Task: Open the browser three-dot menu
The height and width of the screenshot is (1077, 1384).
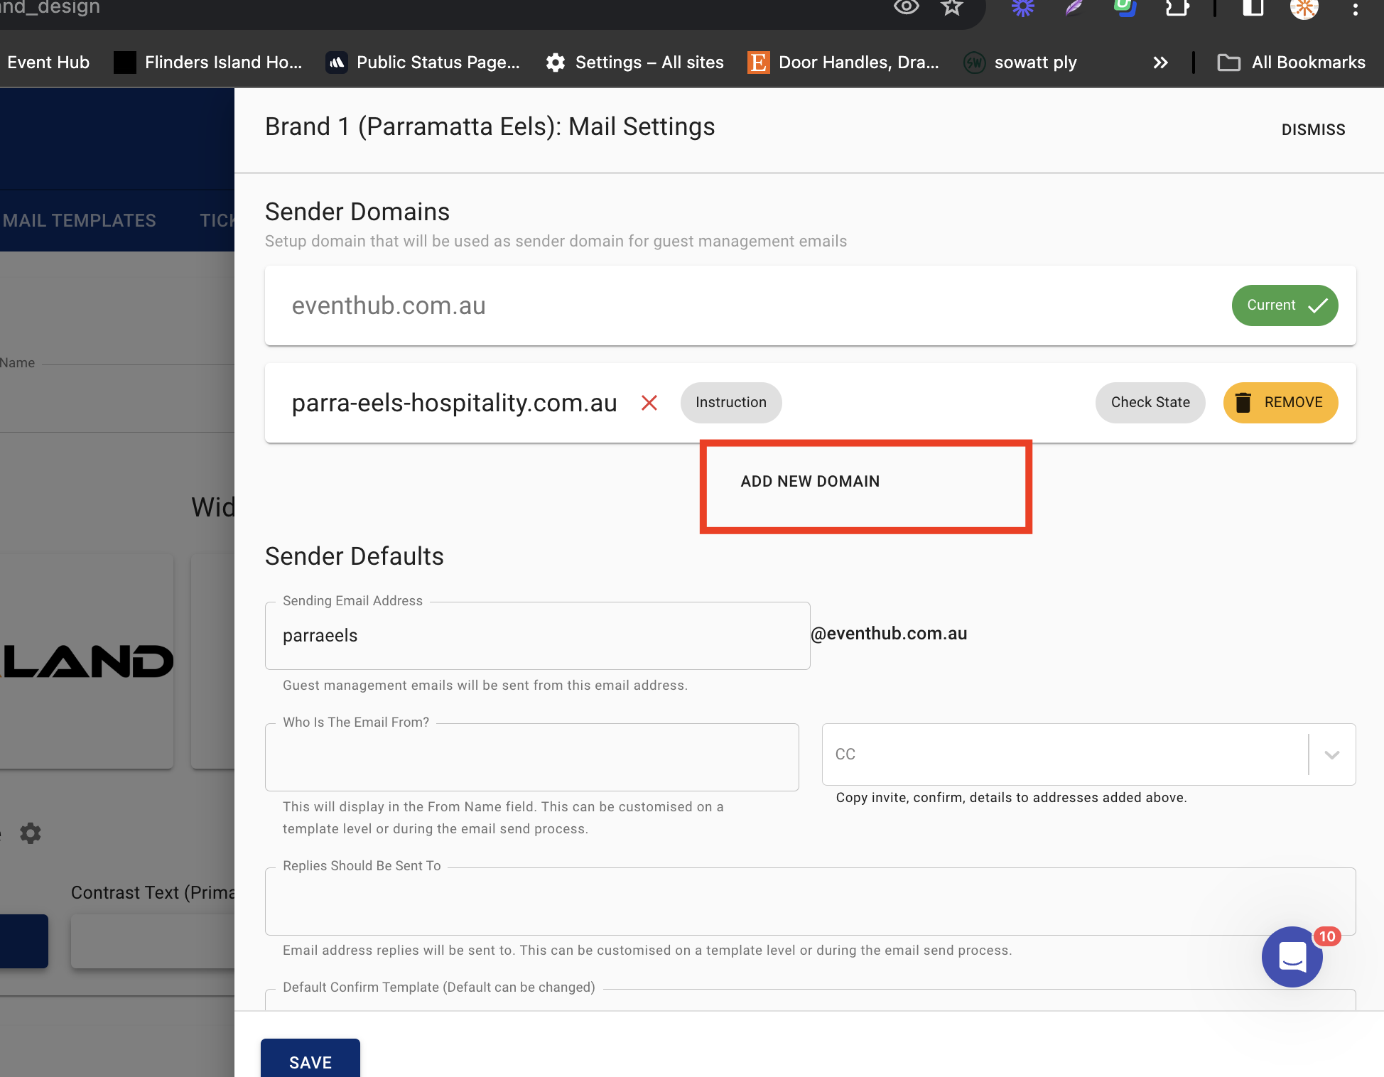Action: pos(1356,9)
